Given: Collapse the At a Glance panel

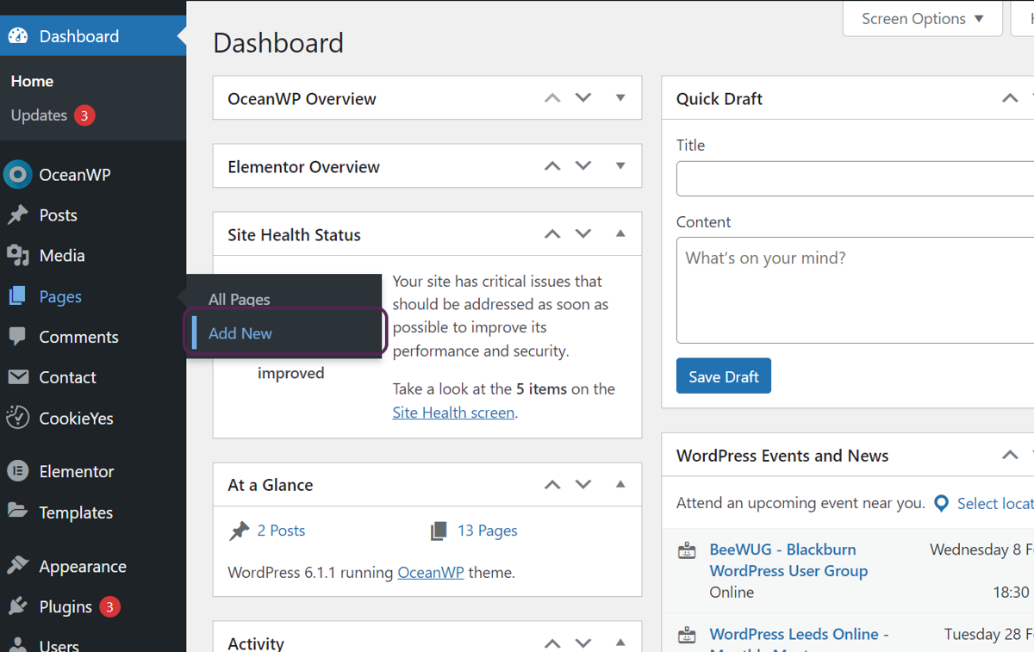Looking at the screenshot, I should click(620, 485).
